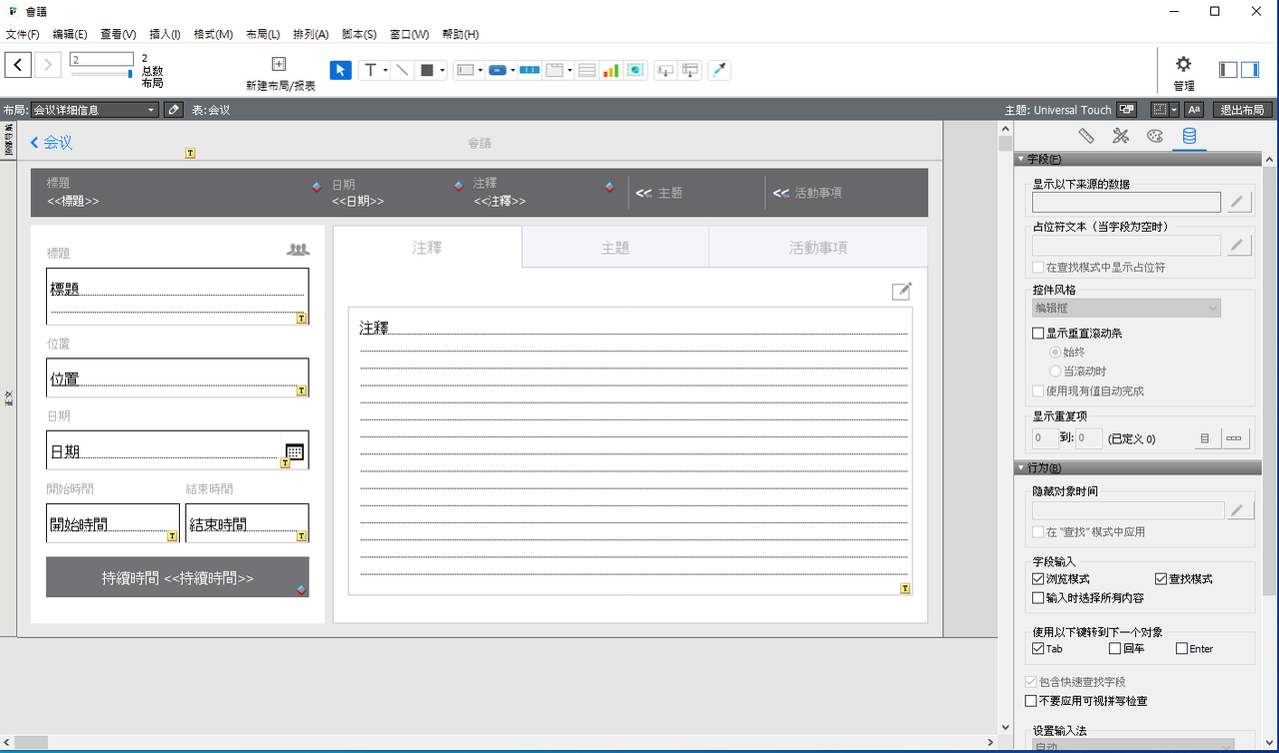Check the 回车 checkbox

click(1115, 649)
